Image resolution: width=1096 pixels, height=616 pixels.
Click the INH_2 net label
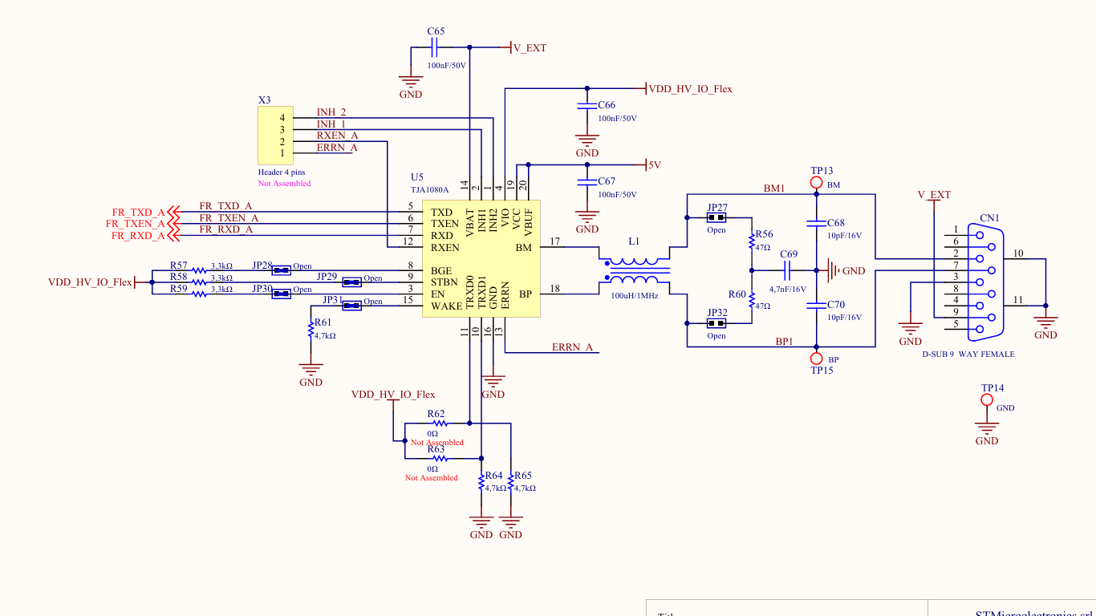pos(331,112)
